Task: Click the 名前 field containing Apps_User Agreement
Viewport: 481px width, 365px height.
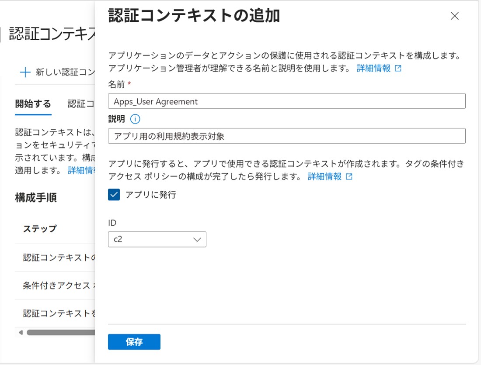Action: (286, 101)
